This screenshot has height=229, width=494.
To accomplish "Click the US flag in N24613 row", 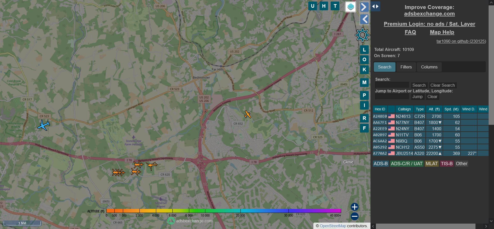I will click(x=391, y=116).
